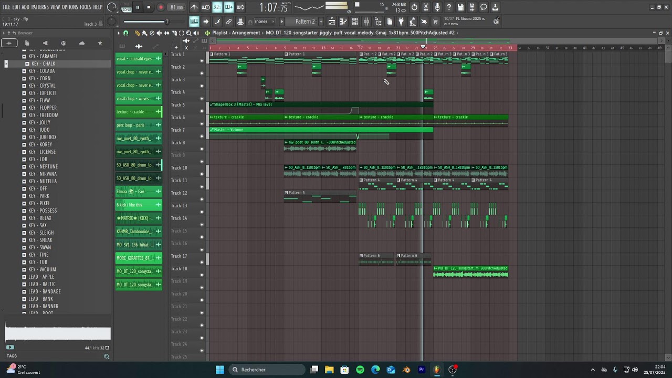This screenshot has height=378, width=672.
Task: Select the 'texture - crackle' picker item
Action: pos(135,112)
